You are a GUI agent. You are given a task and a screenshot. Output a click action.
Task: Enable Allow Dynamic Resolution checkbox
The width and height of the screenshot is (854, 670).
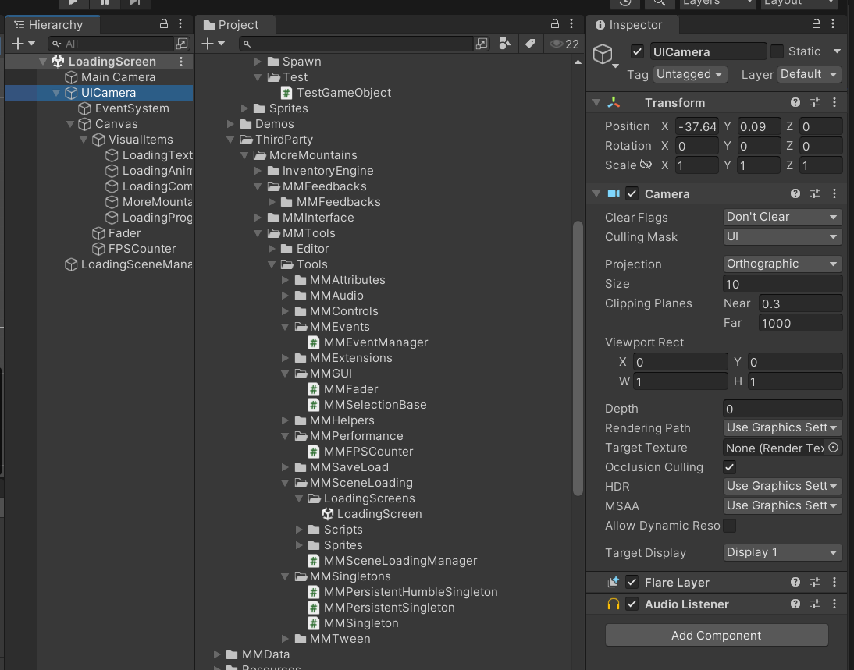[729, 526]
